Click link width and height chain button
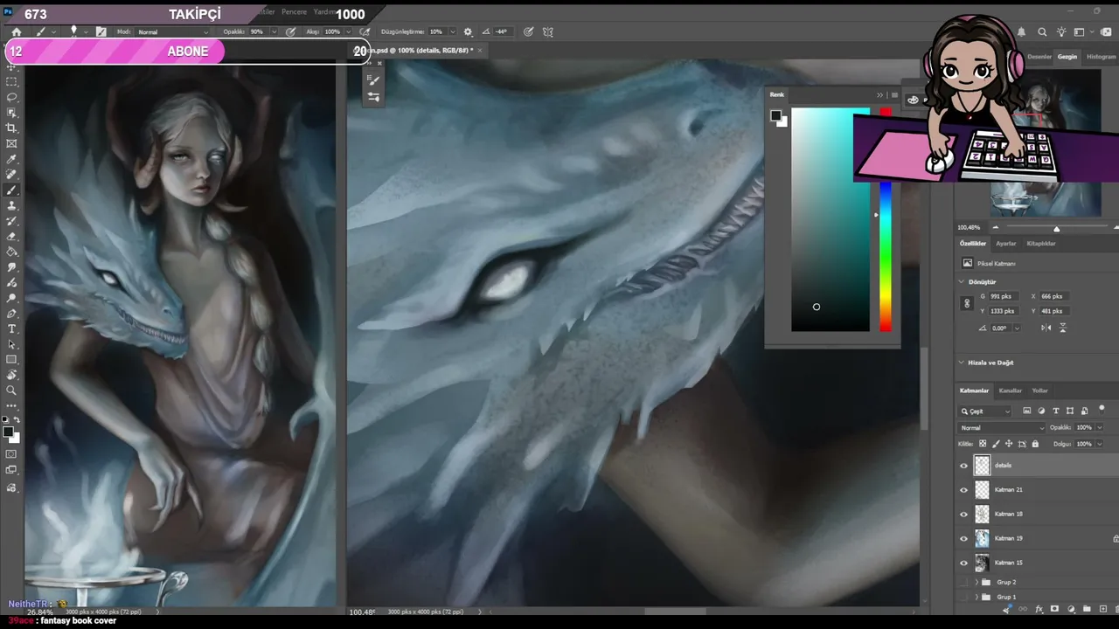The image size is (1119, 629). coord(967,304)
